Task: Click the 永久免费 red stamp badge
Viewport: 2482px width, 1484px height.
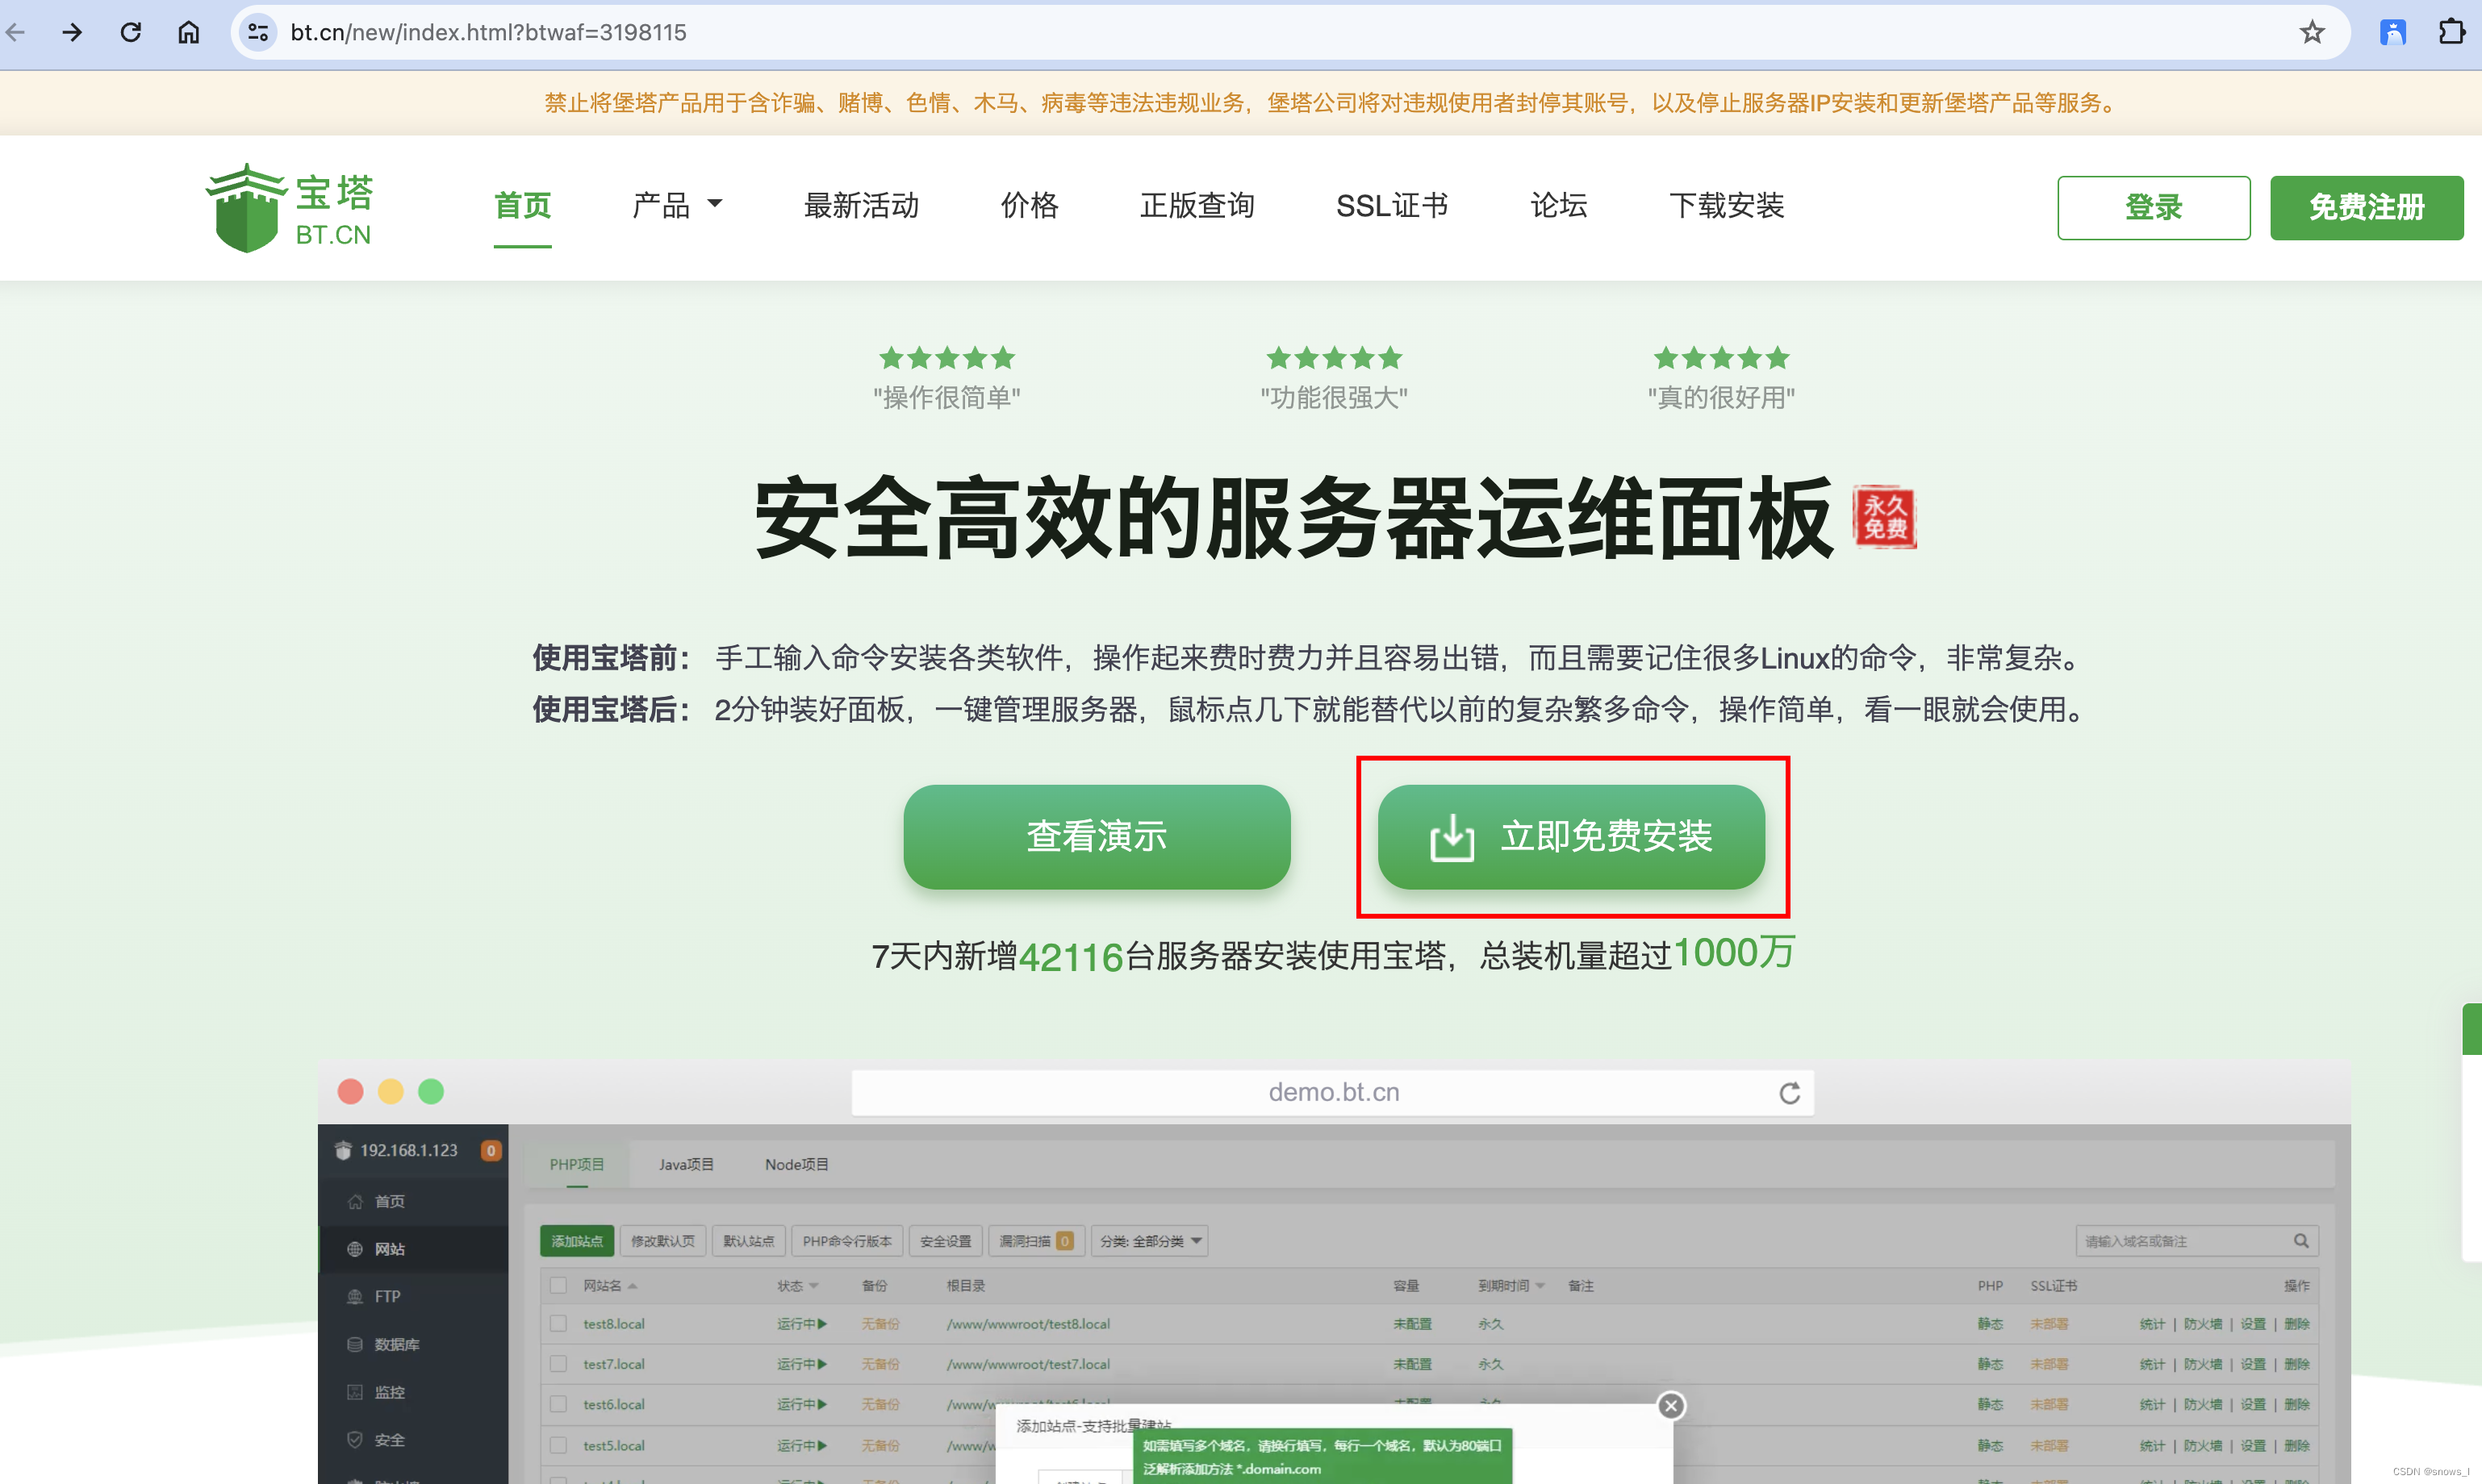Action: pyautogui.click(x=1885, y=517)
